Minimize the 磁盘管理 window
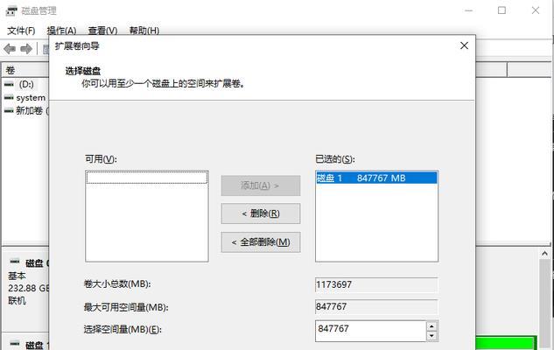The width and height of the screenshot is (554, 350). pos(469,10)
